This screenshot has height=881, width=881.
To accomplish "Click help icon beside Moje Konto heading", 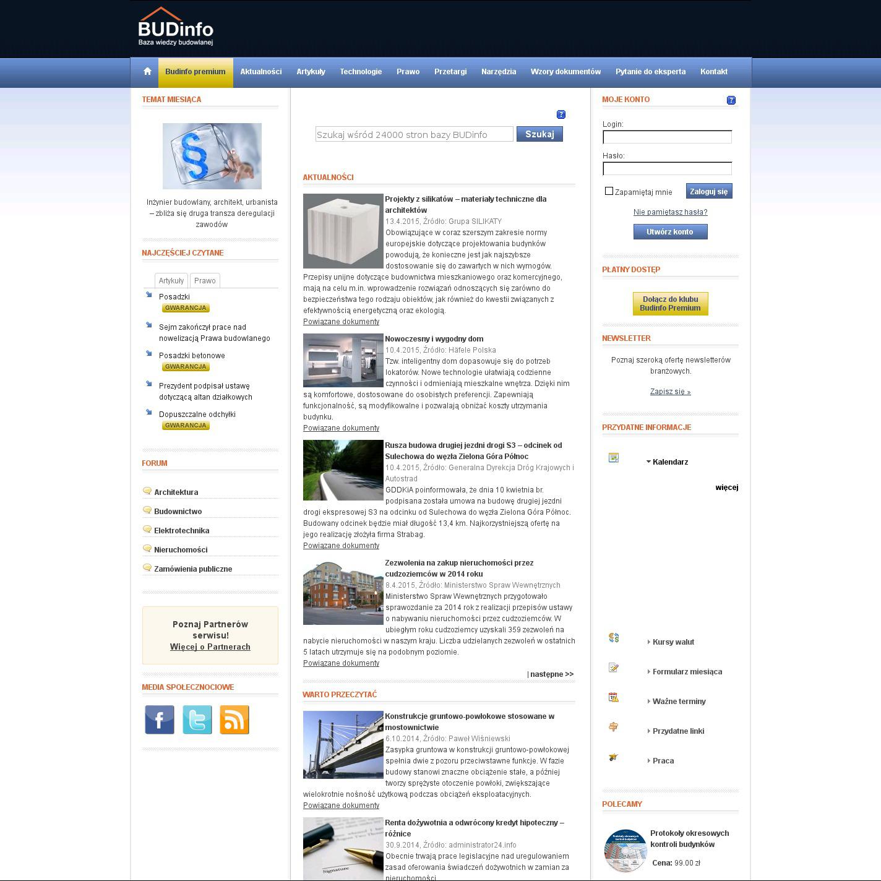I will point(731,100).
